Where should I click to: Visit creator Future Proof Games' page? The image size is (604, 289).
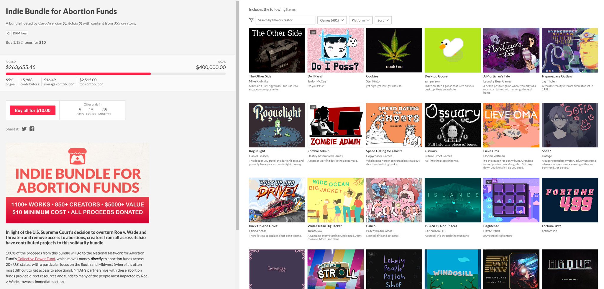tap(438, 156)
